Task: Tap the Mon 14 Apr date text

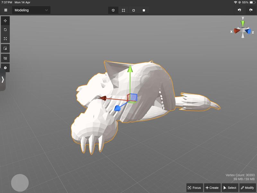Action: 22,2
